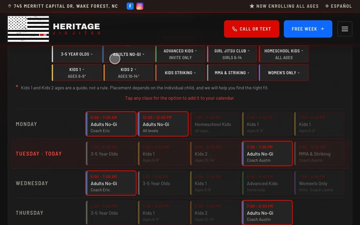
Task: Click the Wednesday row label
Action: (x=32, y=183)
